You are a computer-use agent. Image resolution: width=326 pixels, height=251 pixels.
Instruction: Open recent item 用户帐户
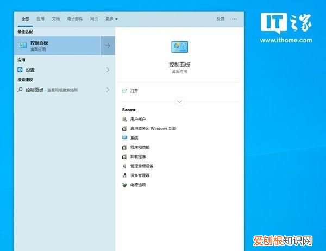(138, 119)
